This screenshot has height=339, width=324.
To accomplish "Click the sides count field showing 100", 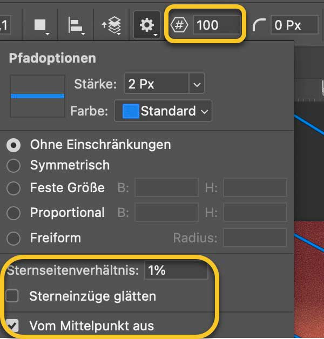I will (216, 25).
